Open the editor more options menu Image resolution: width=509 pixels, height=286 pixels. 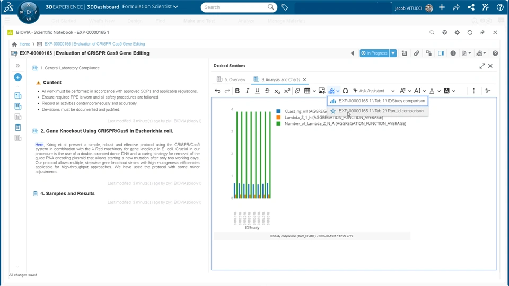473,91
